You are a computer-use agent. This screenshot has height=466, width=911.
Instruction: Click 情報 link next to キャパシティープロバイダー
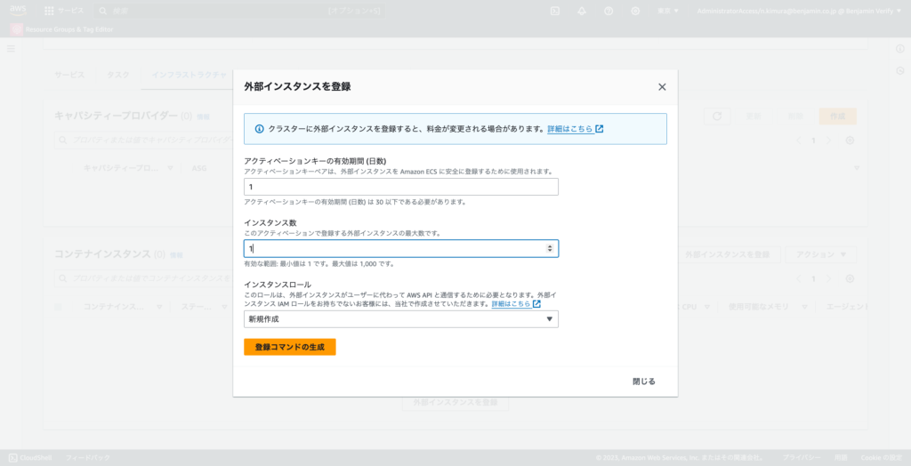(x=203, y=116)
